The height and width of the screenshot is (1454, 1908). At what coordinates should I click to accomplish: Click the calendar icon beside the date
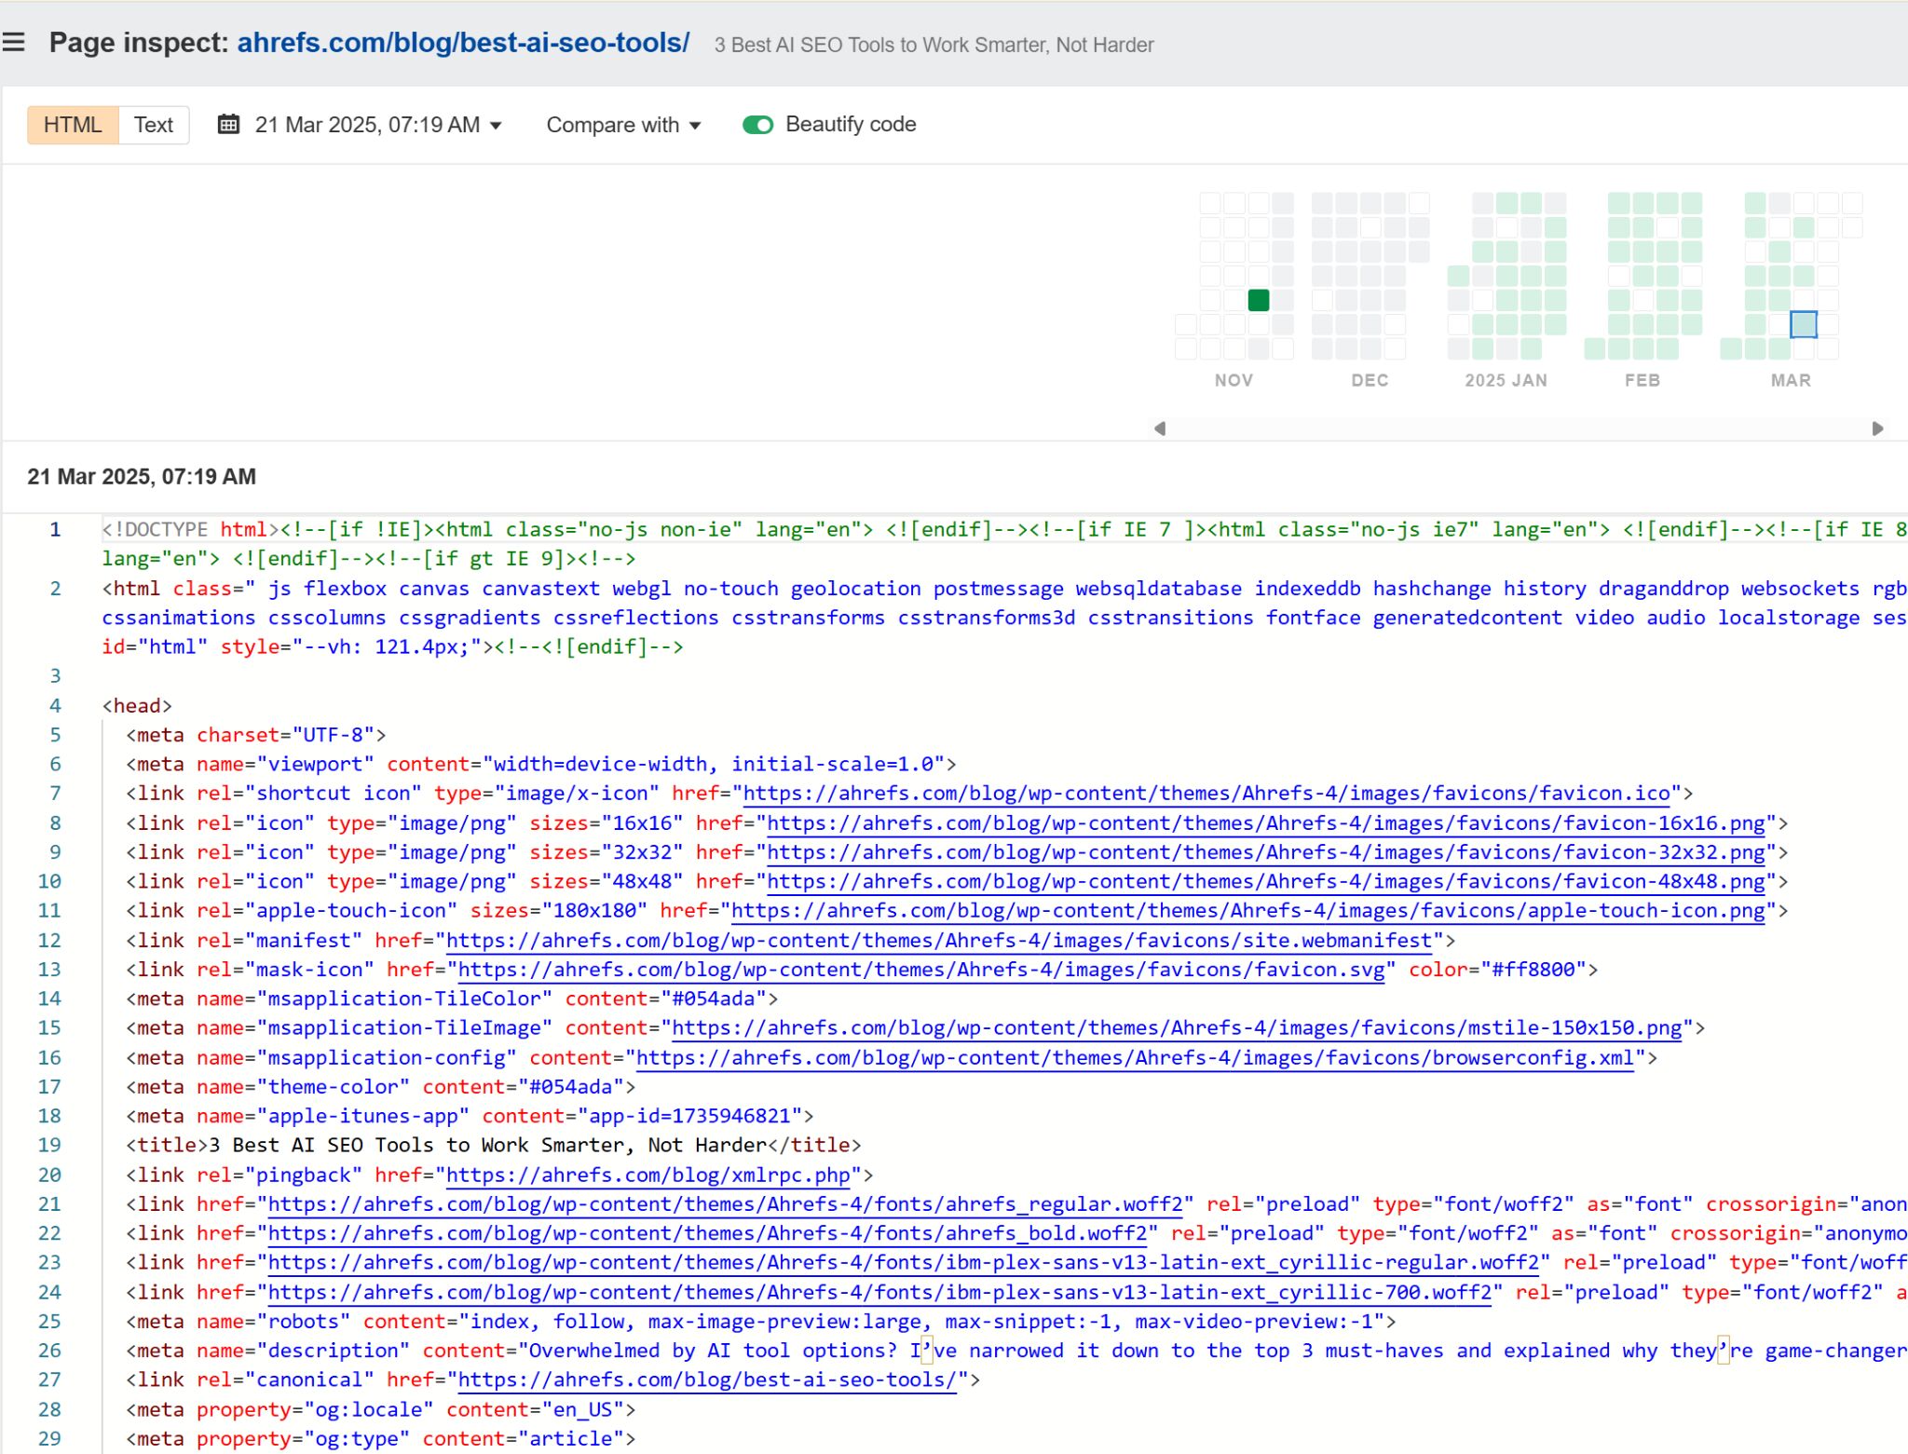pyautogui.click(x=228, y=124)
